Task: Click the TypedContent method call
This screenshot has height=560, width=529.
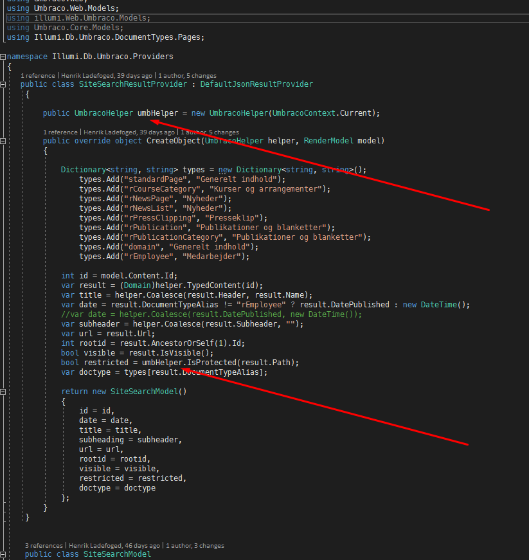Action: (x=214, y=285)
